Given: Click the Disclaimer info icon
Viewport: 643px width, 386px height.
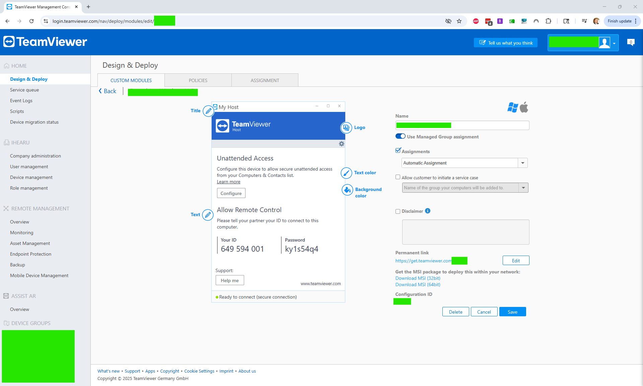Looking at the screenshot, I should point(428,211).
